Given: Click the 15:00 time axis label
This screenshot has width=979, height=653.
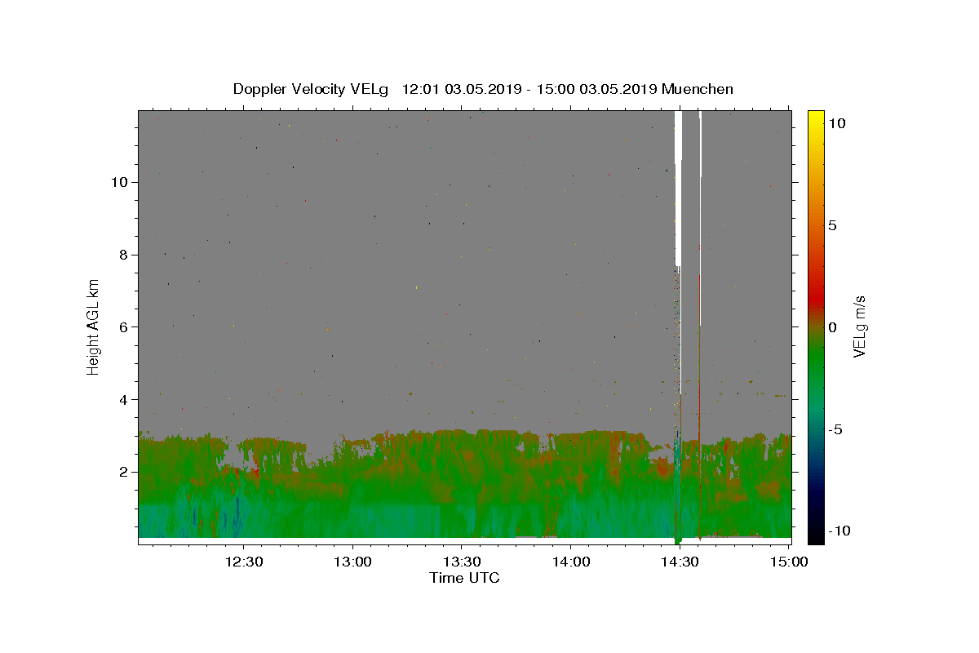Looking at the screenshot, I should pos(788,562).
